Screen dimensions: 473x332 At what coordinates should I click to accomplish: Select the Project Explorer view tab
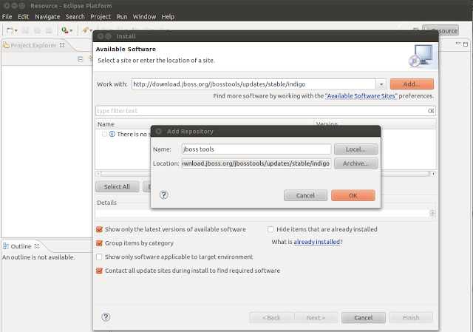pyautogui.click(x=33, y=45)
